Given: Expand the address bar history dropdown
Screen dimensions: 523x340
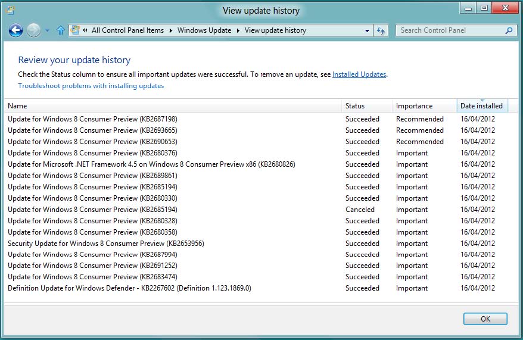Looking at the screenshot, I should coord(367,30).
